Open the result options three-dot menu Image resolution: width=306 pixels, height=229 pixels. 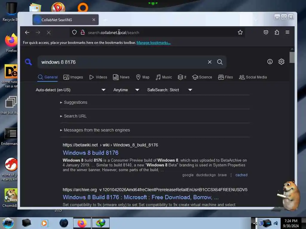(231, 175)
